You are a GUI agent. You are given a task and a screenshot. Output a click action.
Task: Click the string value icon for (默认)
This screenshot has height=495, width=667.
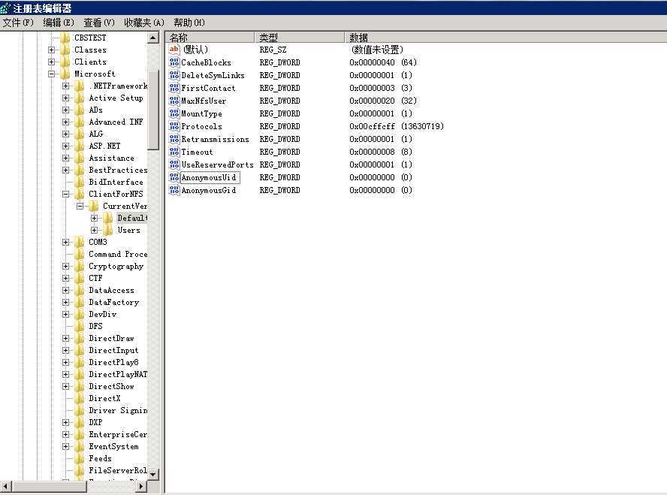coord(174,50)
